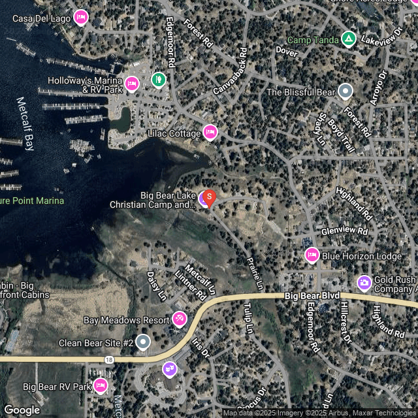Click the Highway 18 route shield

point(109,360)
